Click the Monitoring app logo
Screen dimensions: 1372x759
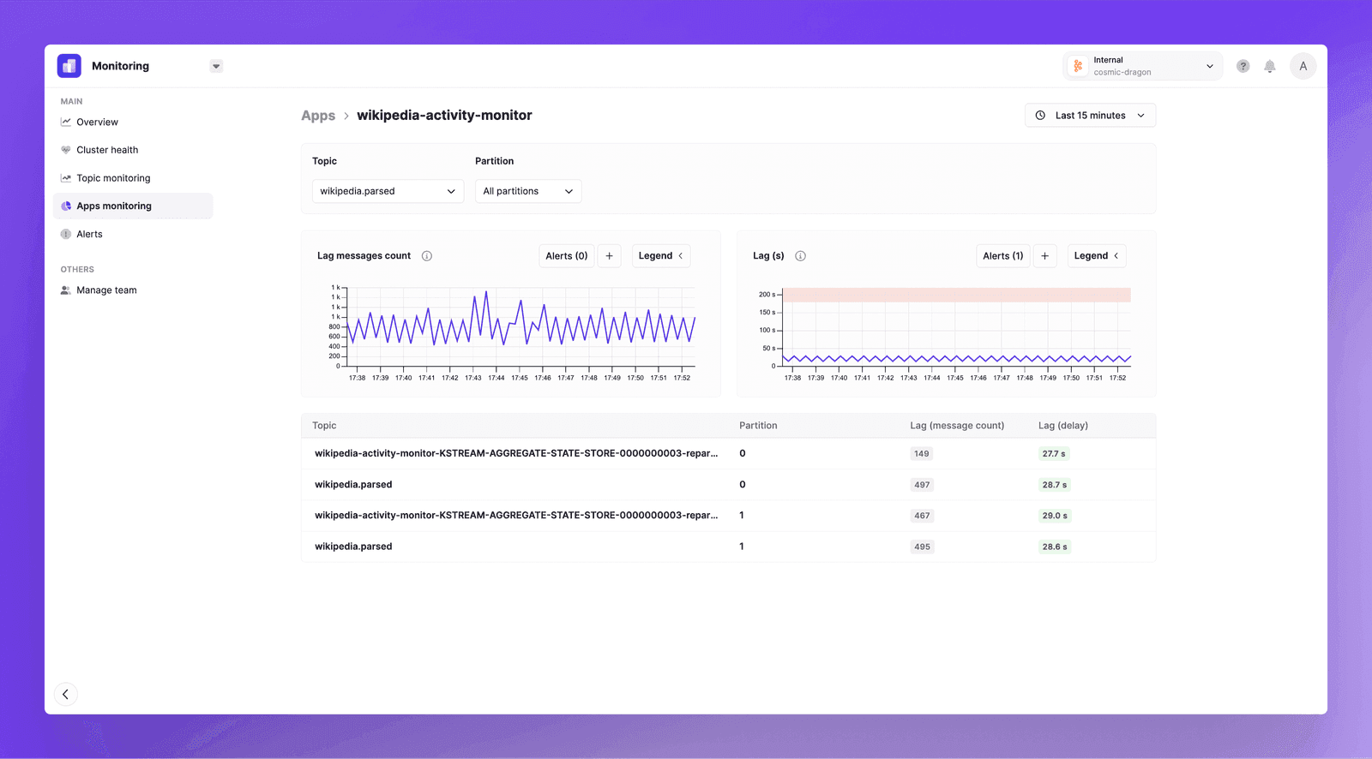click(69, 66)
